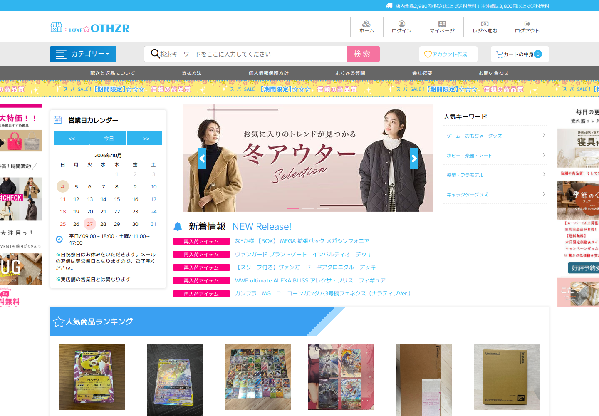This screenshot has height=416, width=599.
Task: Select calendar date 27
Action: point(90,224)
